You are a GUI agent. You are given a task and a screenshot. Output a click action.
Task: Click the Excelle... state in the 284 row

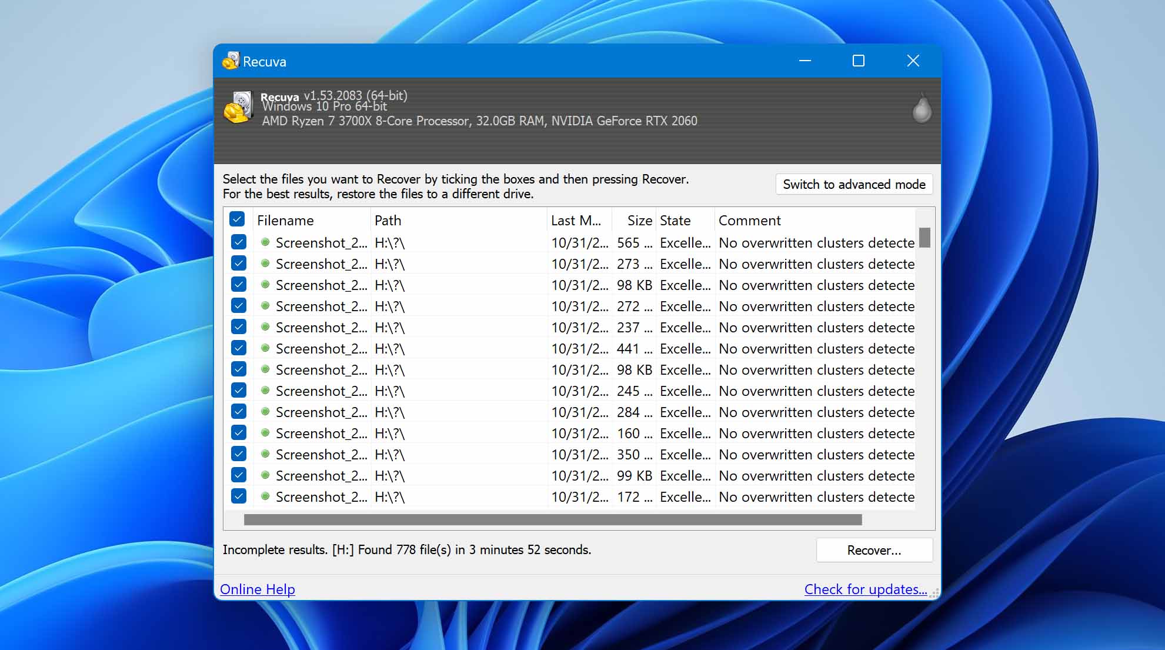[x=685, y=412]
